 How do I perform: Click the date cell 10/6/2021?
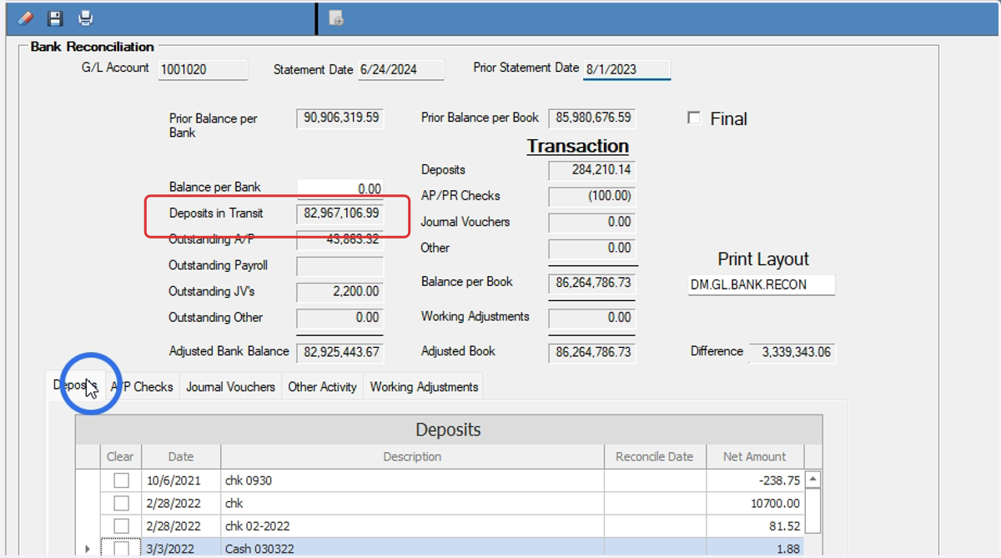pos(181,480)
